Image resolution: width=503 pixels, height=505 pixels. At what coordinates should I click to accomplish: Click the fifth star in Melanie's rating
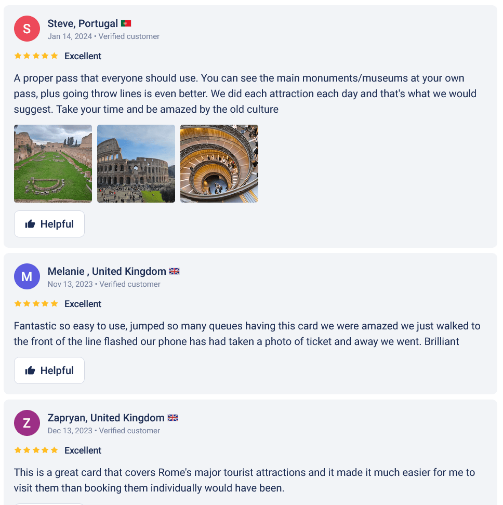pos(55,303)
